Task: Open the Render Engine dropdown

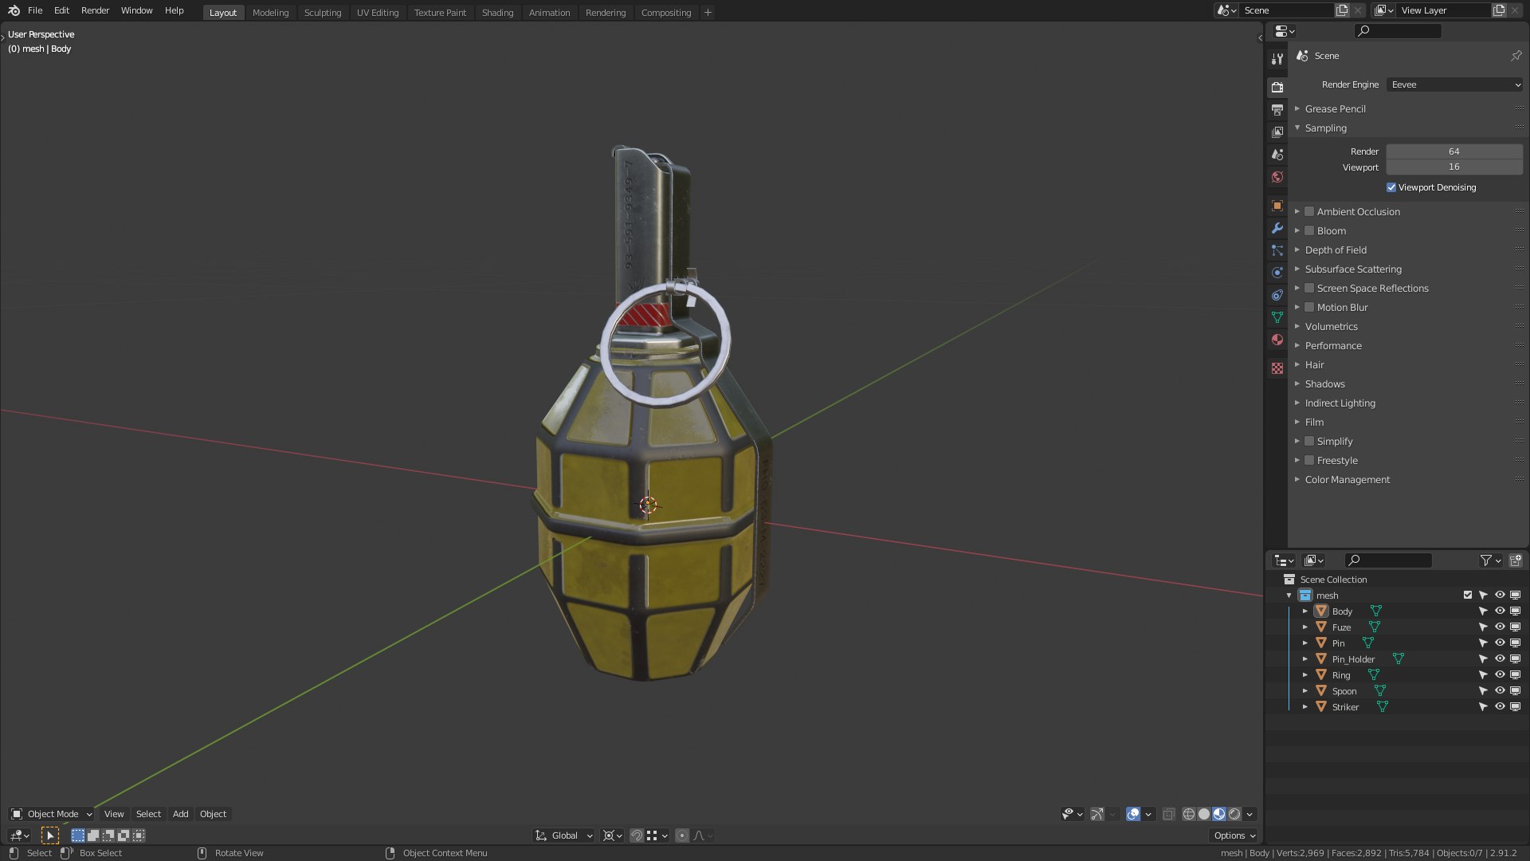Action: click(x=1455, y=85)
